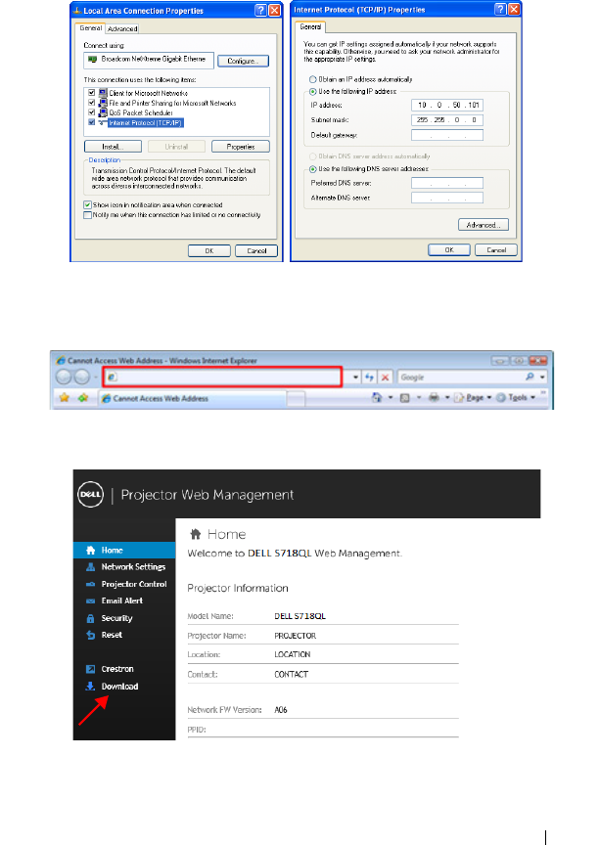Select the Cannot Access Web Address tab
Screen dimensions: 599x845
[193, 398]
